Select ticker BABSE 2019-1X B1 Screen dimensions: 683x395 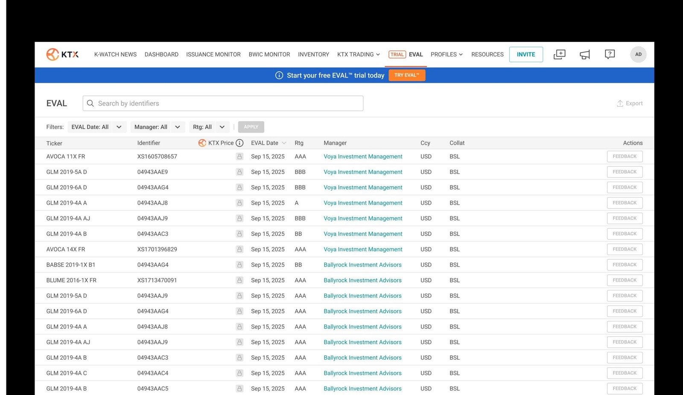tap(71, 265)
